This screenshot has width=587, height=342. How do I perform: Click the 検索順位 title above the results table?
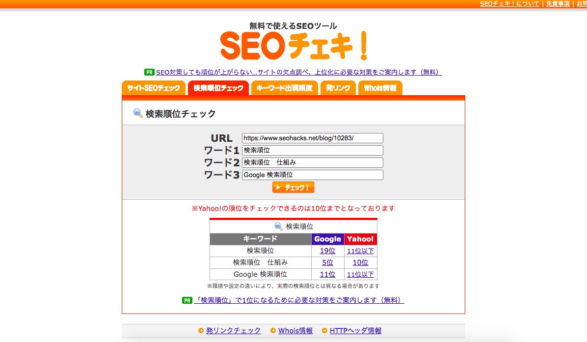tap(299, 227)
